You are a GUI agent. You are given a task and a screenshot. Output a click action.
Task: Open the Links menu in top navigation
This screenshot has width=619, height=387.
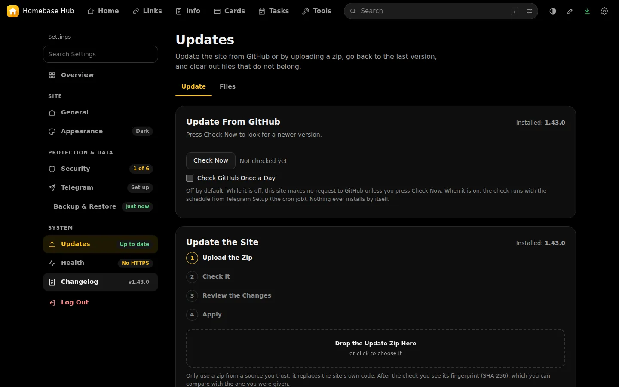(x=147, y=11)
